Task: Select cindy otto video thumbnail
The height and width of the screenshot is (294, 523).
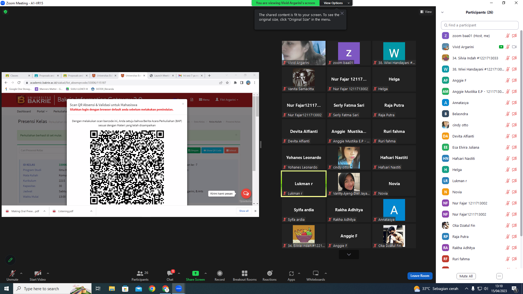Action: (x=349, y=158)
